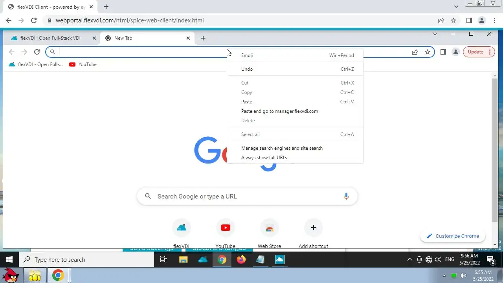This screenshot has width=503, height=283.
Task: Open Task View on taskbar
Action: [163, 259]
